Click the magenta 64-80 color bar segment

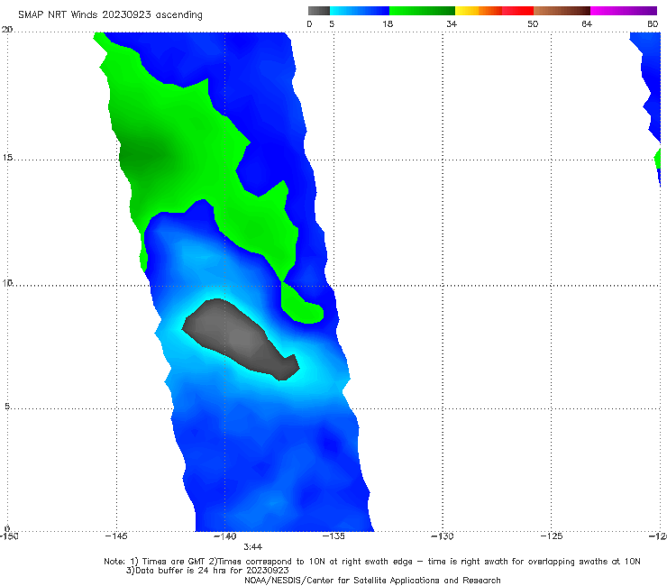624,11
